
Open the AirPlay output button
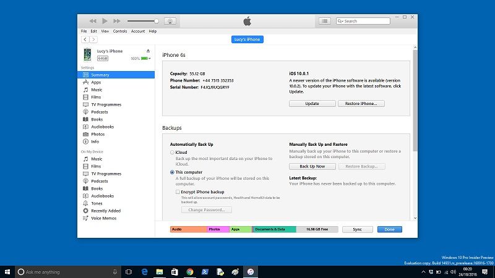(x=170, y=21)
